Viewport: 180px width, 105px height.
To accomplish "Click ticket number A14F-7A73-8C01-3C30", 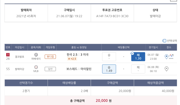I will pyautogui.click(x=112, y=16).
